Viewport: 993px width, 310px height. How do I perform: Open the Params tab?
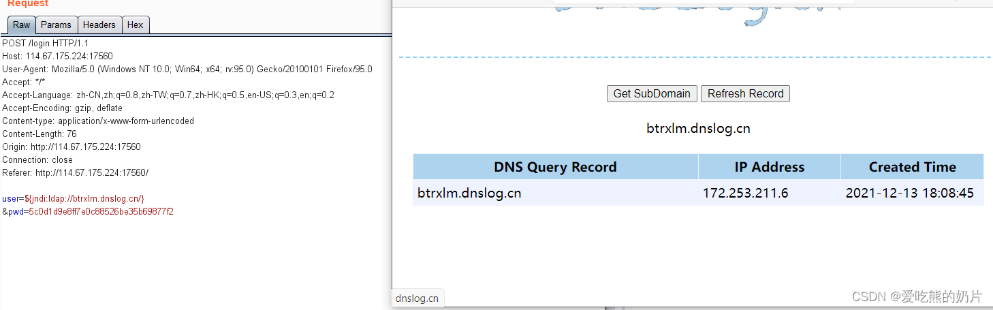click(56, 25)
